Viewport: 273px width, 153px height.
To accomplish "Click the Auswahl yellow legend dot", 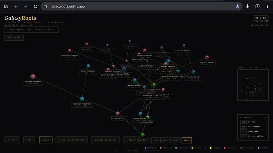I will coord(210,148).
